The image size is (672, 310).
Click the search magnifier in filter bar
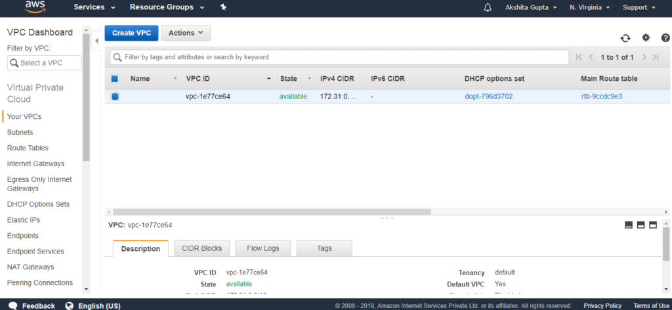[x=117, y=57]
